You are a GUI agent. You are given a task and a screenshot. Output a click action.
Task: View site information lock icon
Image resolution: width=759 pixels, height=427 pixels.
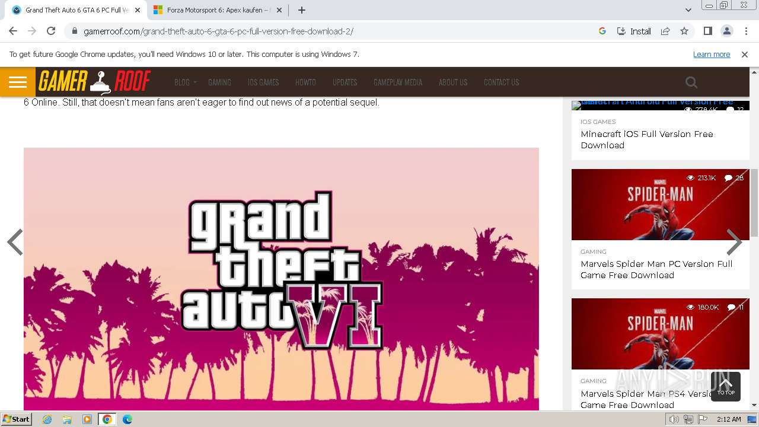click(x=75, y=31)
